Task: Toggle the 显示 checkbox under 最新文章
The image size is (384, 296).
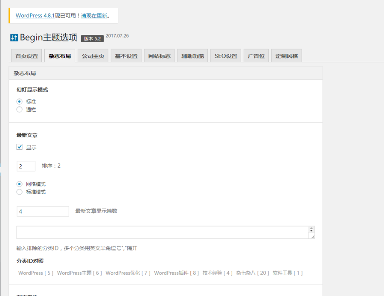Action: click(x=19, y=147)
